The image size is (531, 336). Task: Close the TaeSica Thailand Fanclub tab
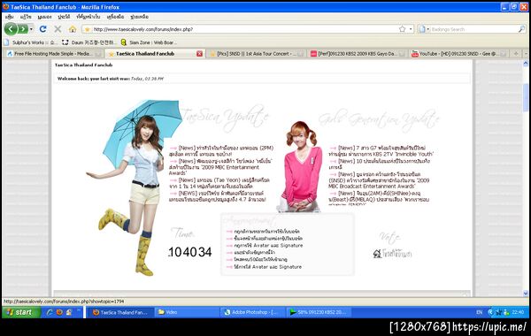coord(200,53)
